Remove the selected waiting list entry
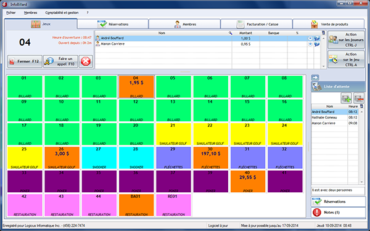This screenshot has height=231, width=370. click(x=359, y=98)
